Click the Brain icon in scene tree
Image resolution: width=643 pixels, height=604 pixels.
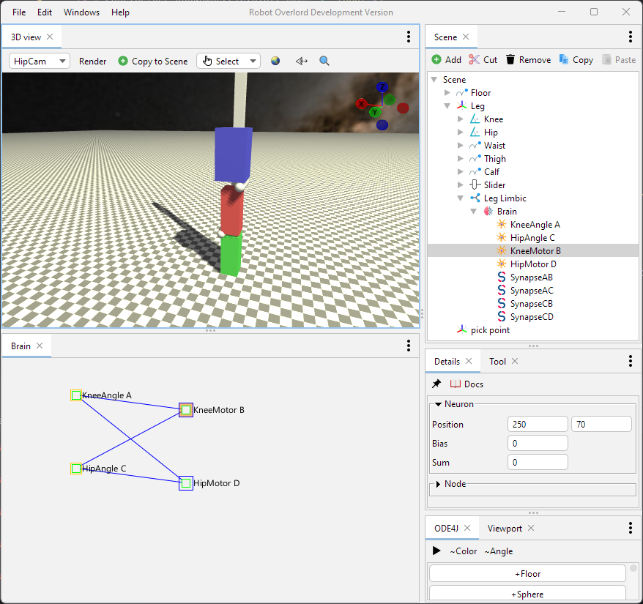tap(488, 211)
